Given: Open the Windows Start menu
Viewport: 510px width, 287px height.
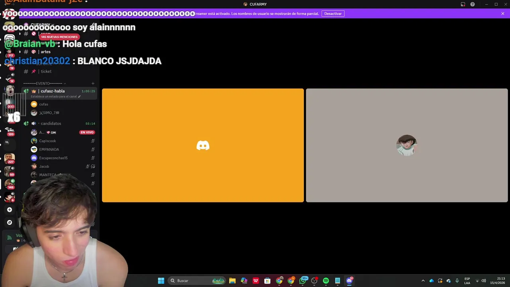Looking at the screenshot, I should tap(161, 281).
